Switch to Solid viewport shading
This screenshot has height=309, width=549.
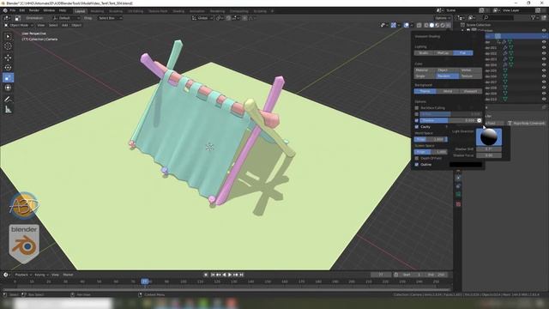click(431, 25)
